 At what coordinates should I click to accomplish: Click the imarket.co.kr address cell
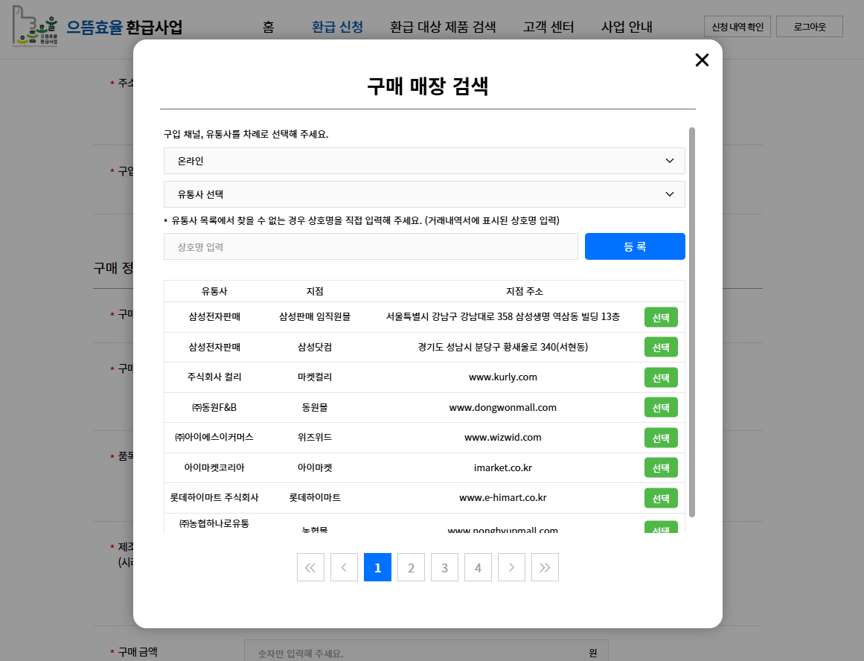coord(502,467)
